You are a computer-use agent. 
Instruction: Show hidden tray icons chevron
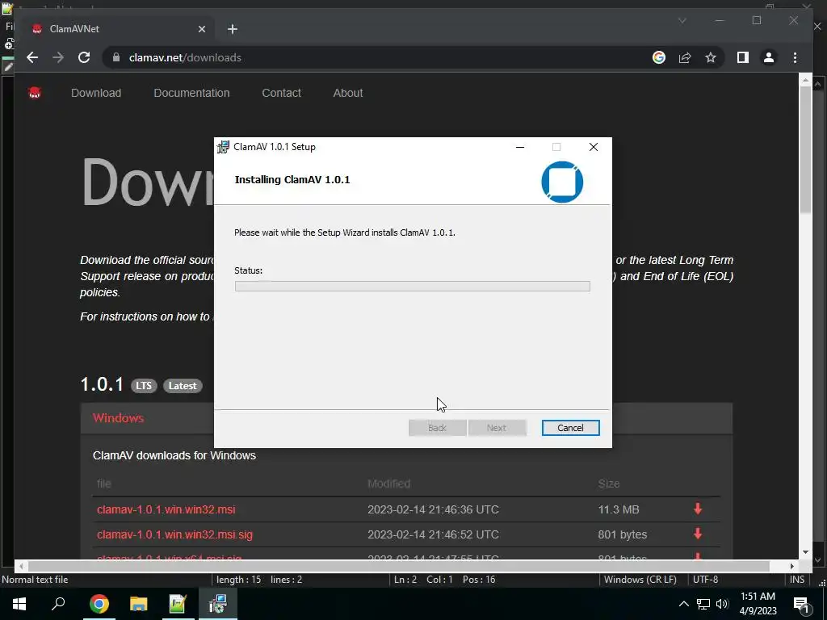(x=683, y=604)
